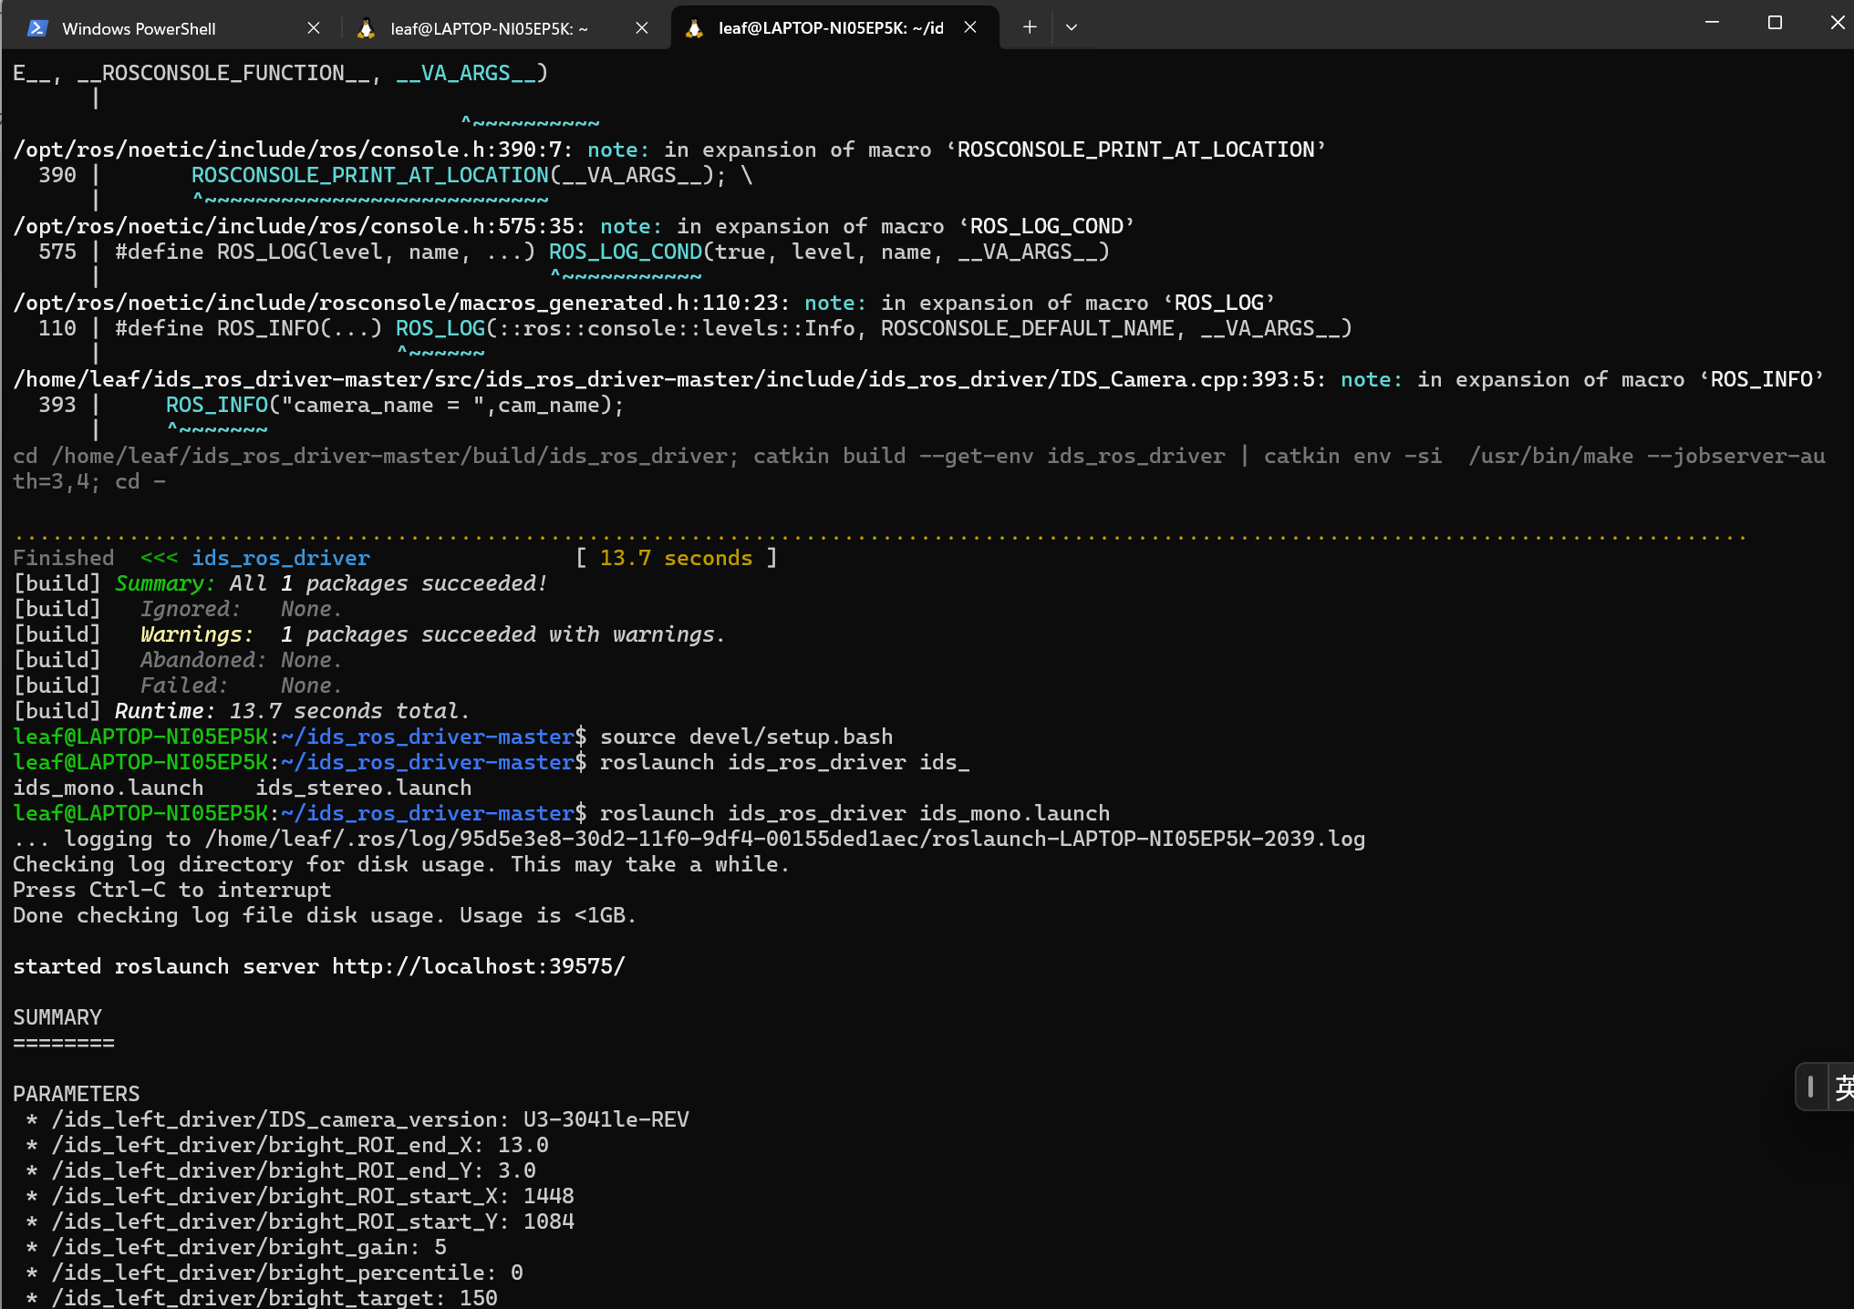Expand the new tab profile dropdown chevron

click(x=1072, y=27)
